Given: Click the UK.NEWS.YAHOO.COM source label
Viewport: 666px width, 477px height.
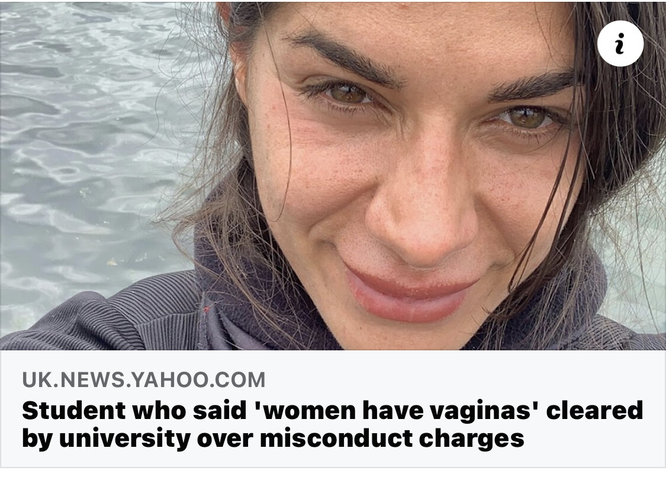Looking at the screenshot, I should tap(144, 380).
